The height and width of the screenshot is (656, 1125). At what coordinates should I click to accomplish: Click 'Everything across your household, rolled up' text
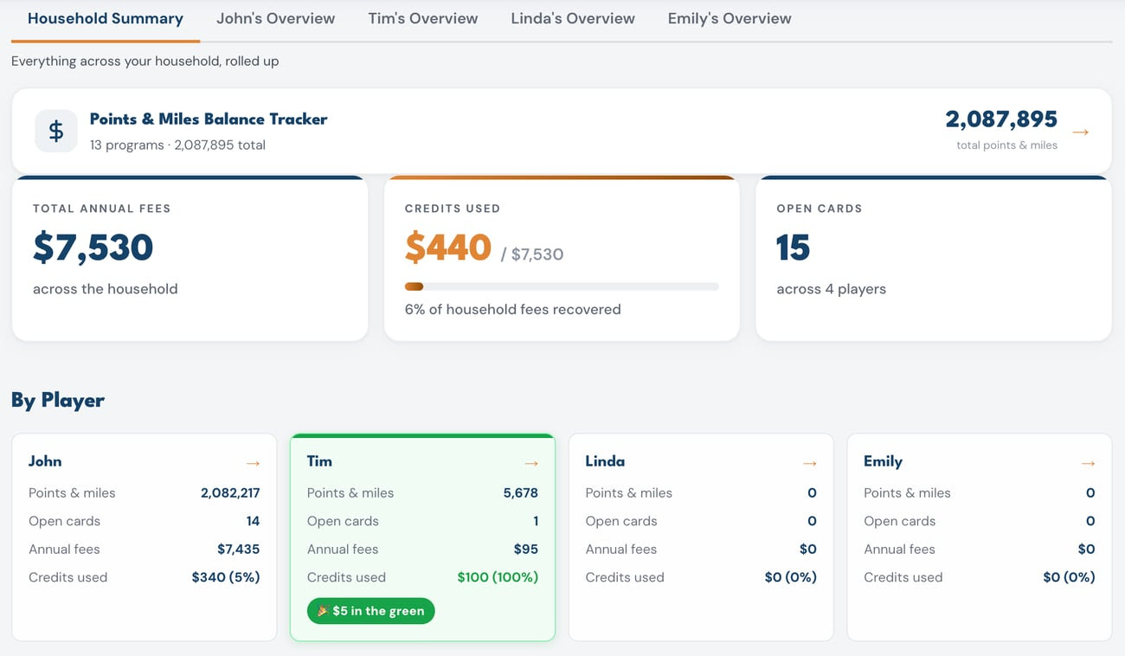click(145, 61)
